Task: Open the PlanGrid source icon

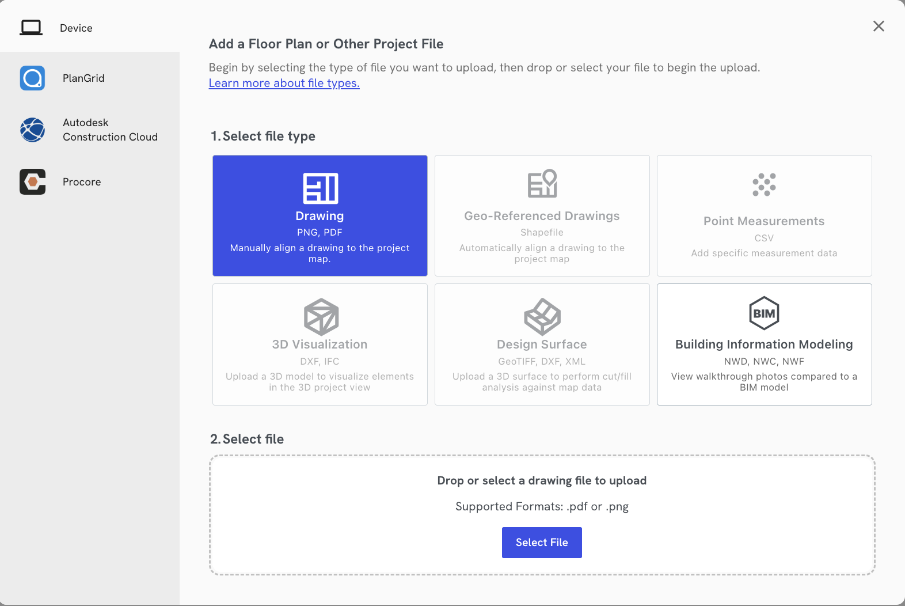Action: [x=32, y=78]
